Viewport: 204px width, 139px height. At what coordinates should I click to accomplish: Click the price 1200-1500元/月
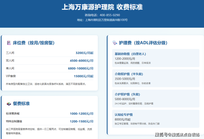(x=82, y=121)
